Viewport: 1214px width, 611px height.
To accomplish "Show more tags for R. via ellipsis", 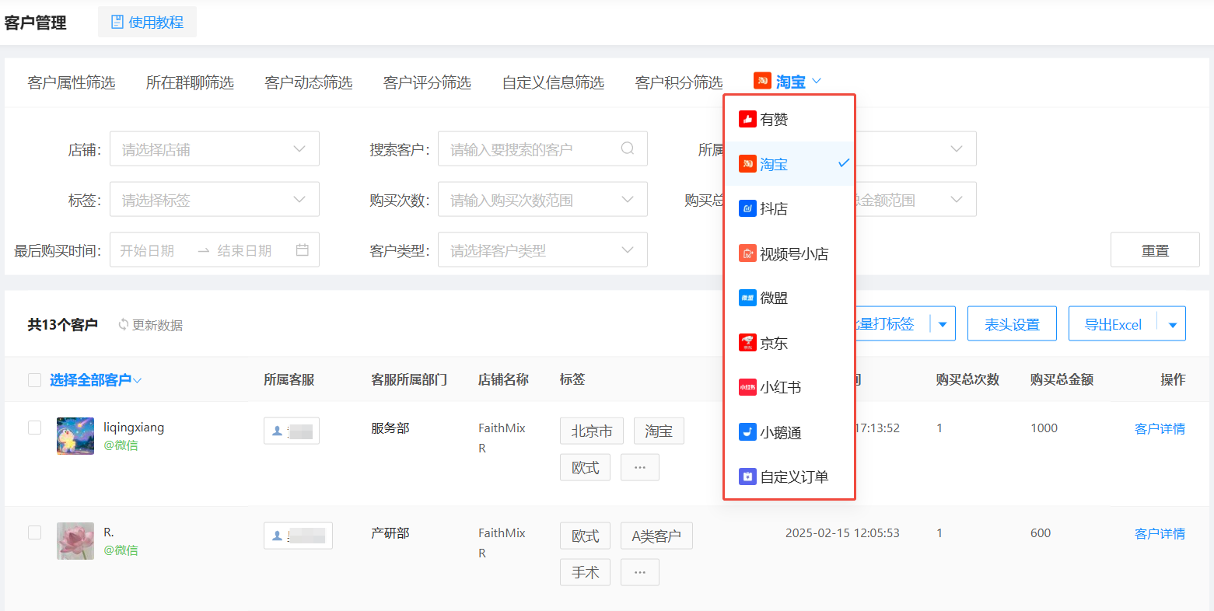I will point(640,572).
